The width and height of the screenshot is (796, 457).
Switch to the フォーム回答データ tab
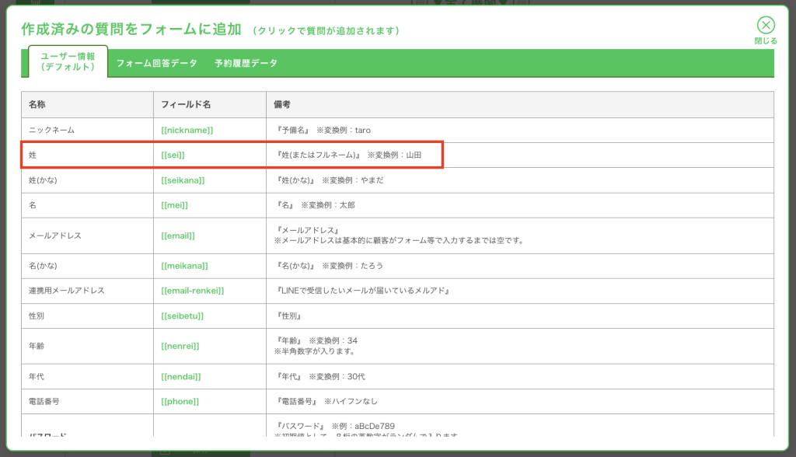tap(157, 64)
